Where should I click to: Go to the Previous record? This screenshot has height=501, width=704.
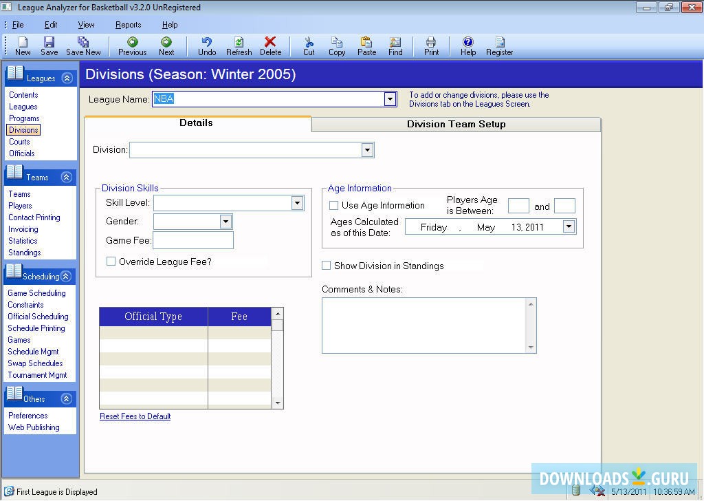[x=133, y=42]
